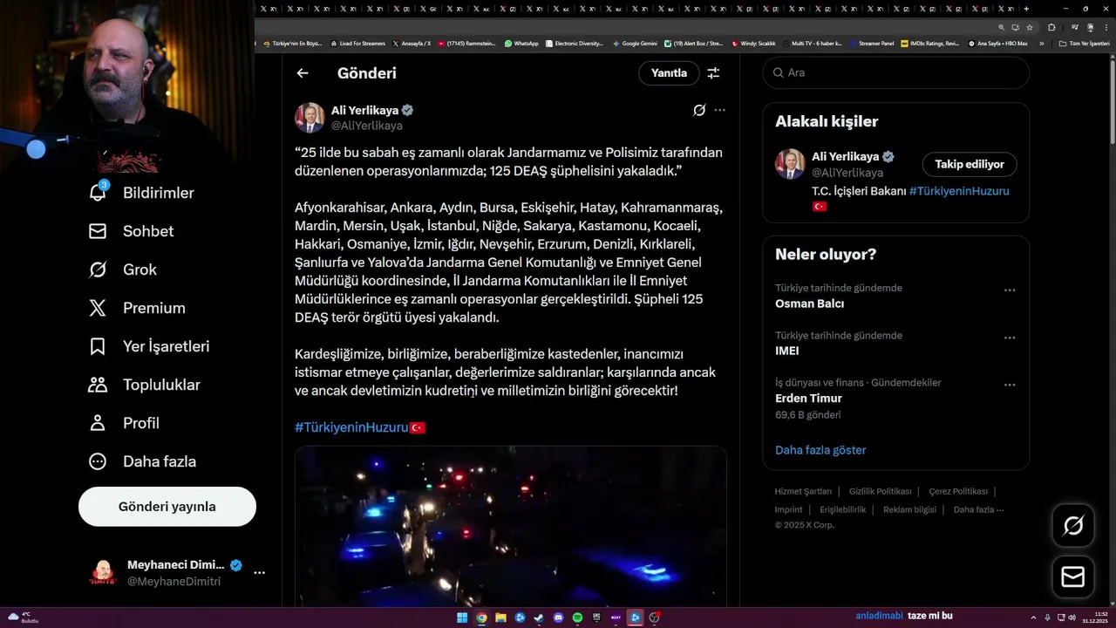Click Daha fazla göster link

820,450
